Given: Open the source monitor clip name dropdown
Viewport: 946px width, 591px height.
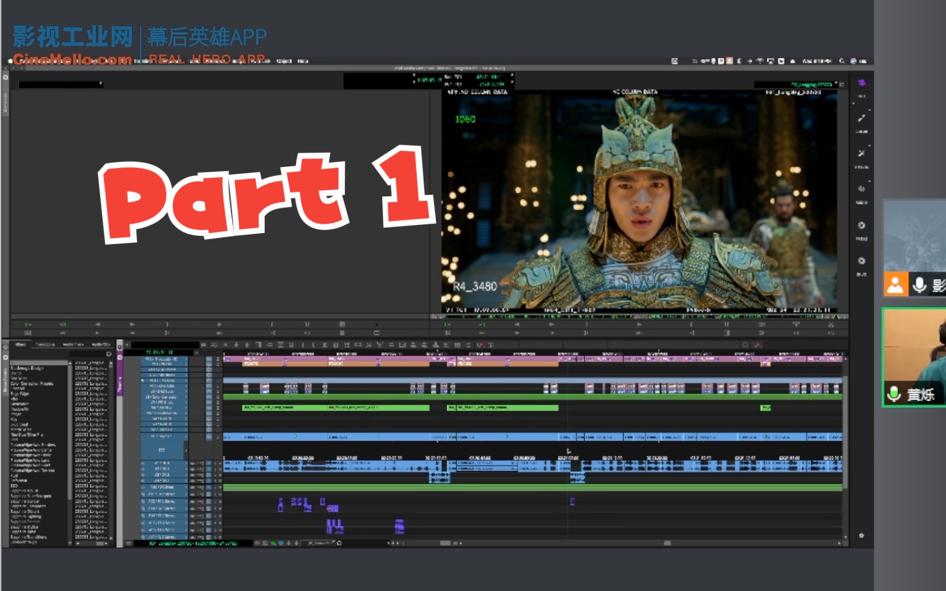Looking at the screenshot, I should coord(60,84).
